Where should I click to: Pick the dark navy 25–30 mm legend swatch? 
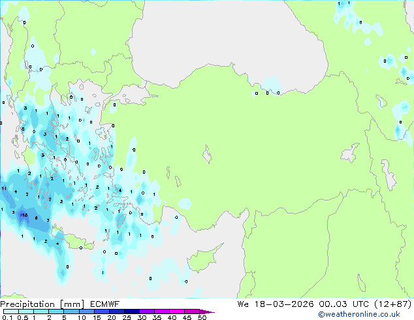point(132,312)
